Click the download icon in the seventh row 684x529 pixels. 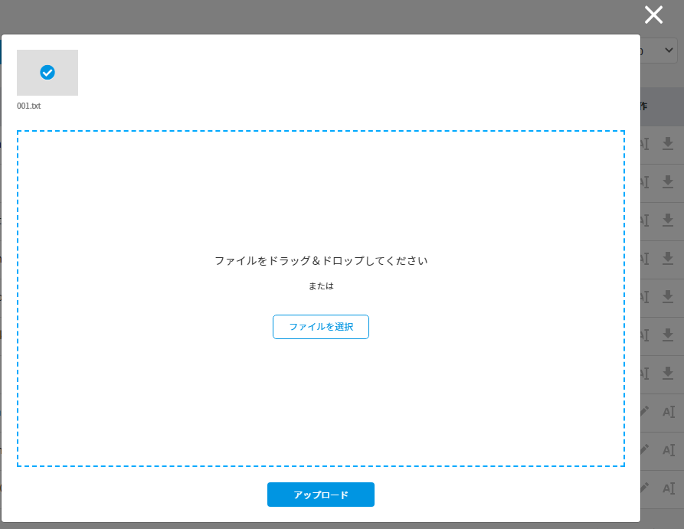[668, 373]
